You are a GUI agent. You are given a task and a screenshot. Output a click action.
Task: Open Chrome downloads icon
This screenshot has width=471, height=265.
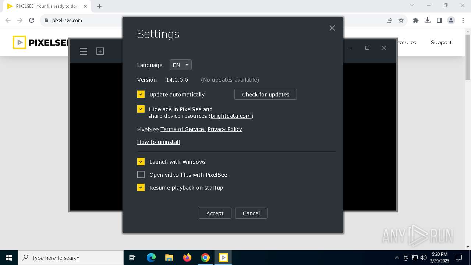tap(428, 20)
